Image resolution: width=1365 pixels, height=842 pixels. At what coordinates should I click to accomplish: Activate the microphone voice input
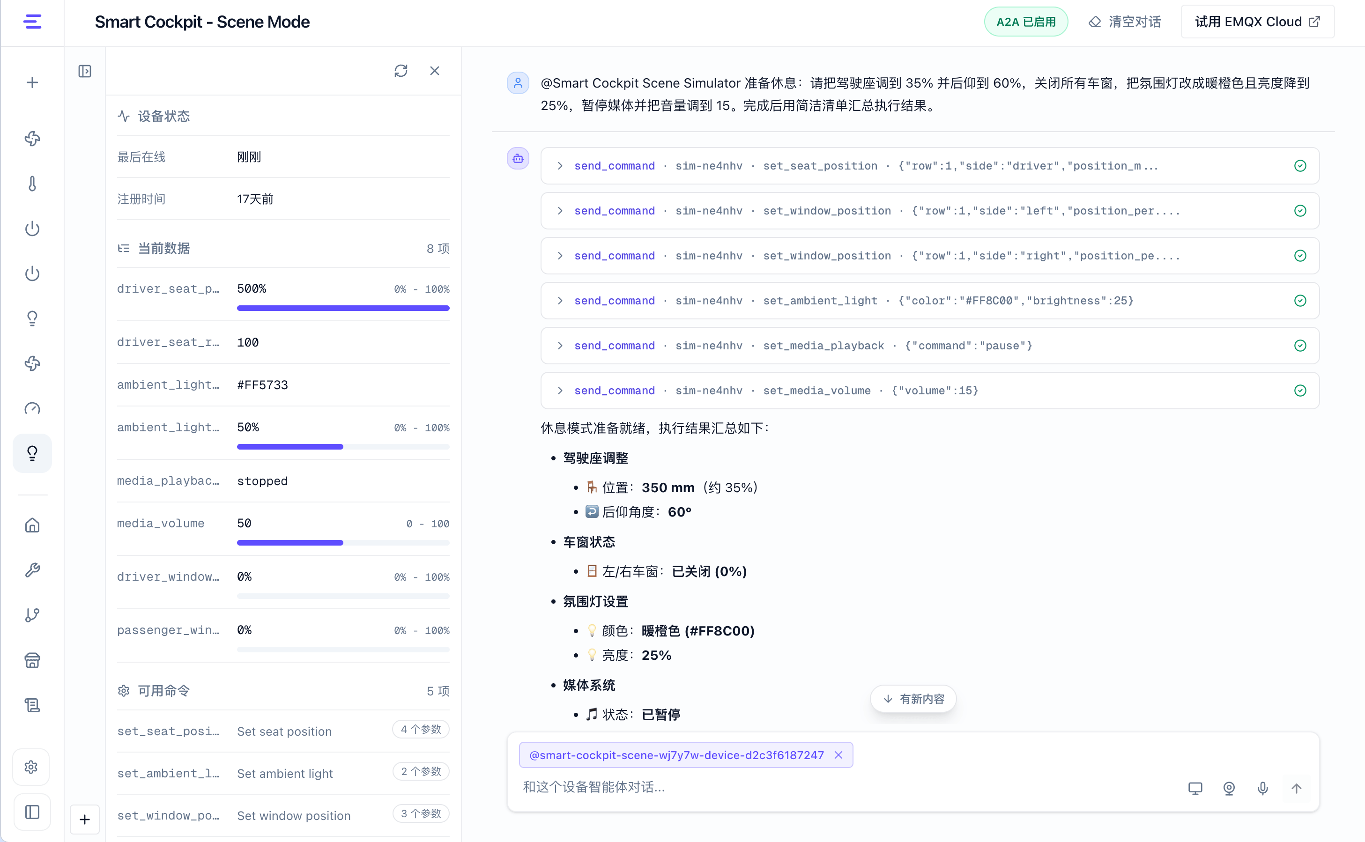(x=1262, y=788)
